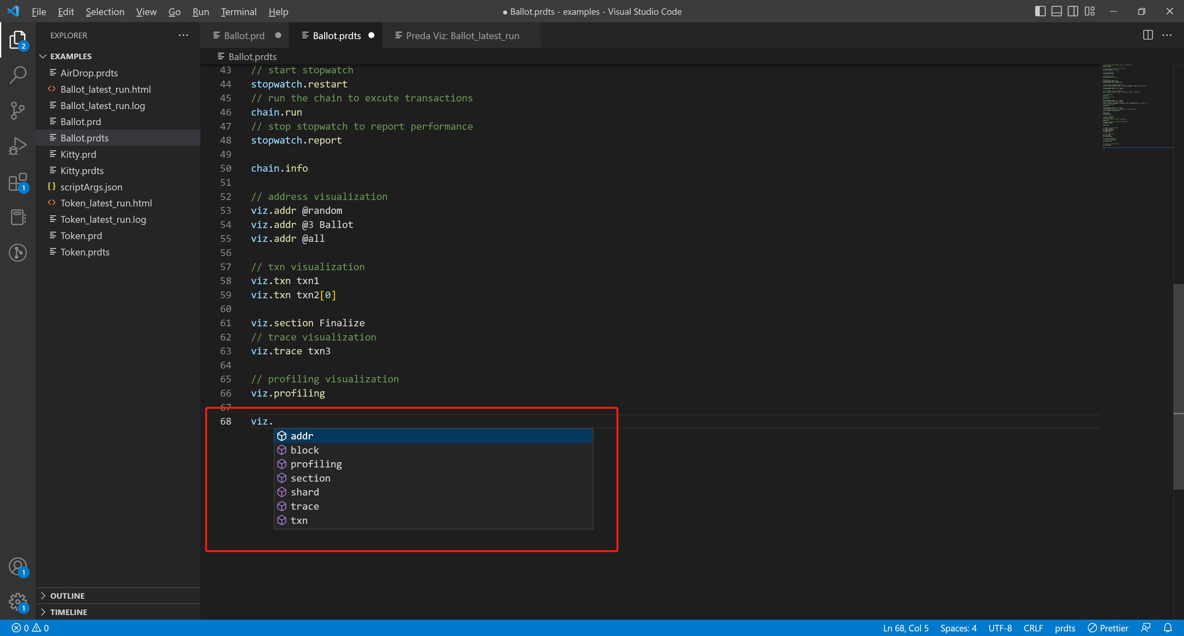The image size is (1184, 636).
Task: Open Kitty.prdts file
Action: pos(118,171)
